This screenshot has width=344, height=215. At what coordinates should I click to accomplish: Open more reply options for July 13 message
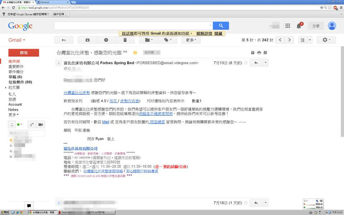tap(266, 63)
